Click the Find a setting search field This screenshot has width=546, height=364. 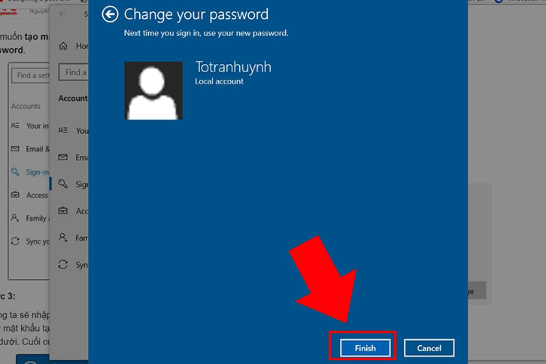(x=74, y=72)
